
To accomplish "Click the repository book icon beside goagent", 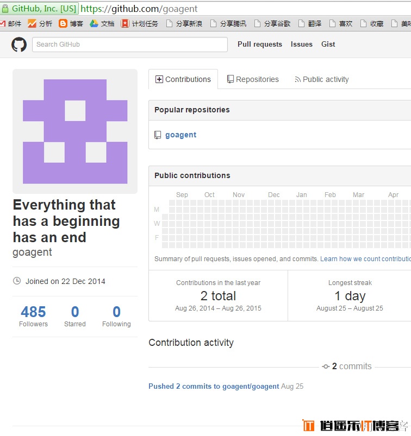I will 158,135.
